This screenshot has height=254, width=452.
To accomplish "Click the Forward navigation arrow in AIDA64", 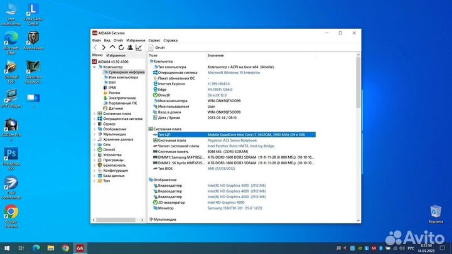I will [104, 48].
